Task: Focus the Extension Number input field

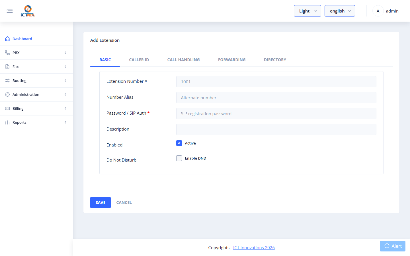Action: [x=276, y=82]
